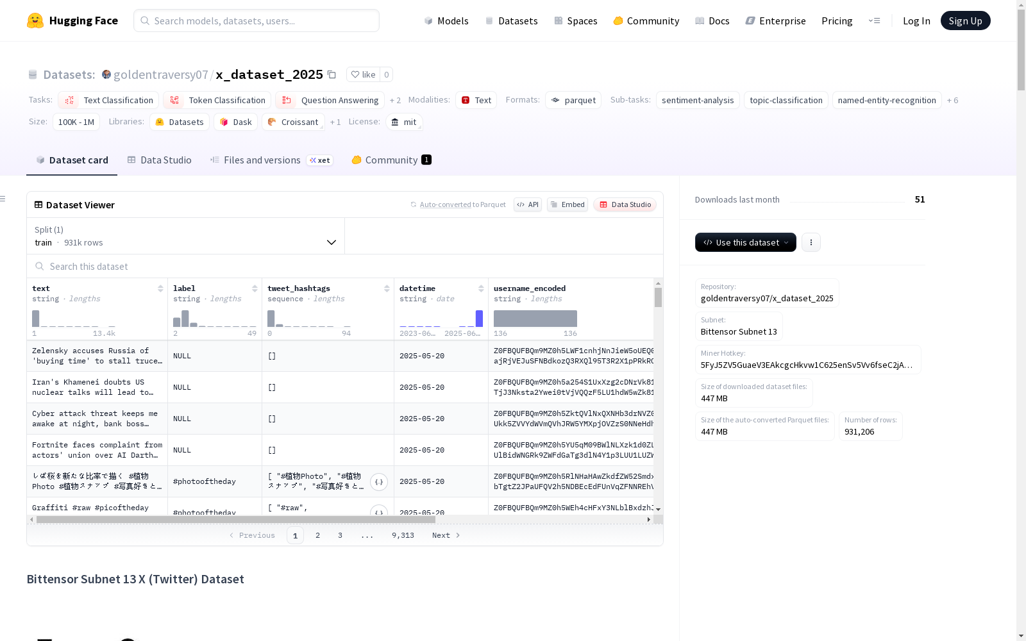
Task: Go to Models in top navigation
Action: [446, 21]
